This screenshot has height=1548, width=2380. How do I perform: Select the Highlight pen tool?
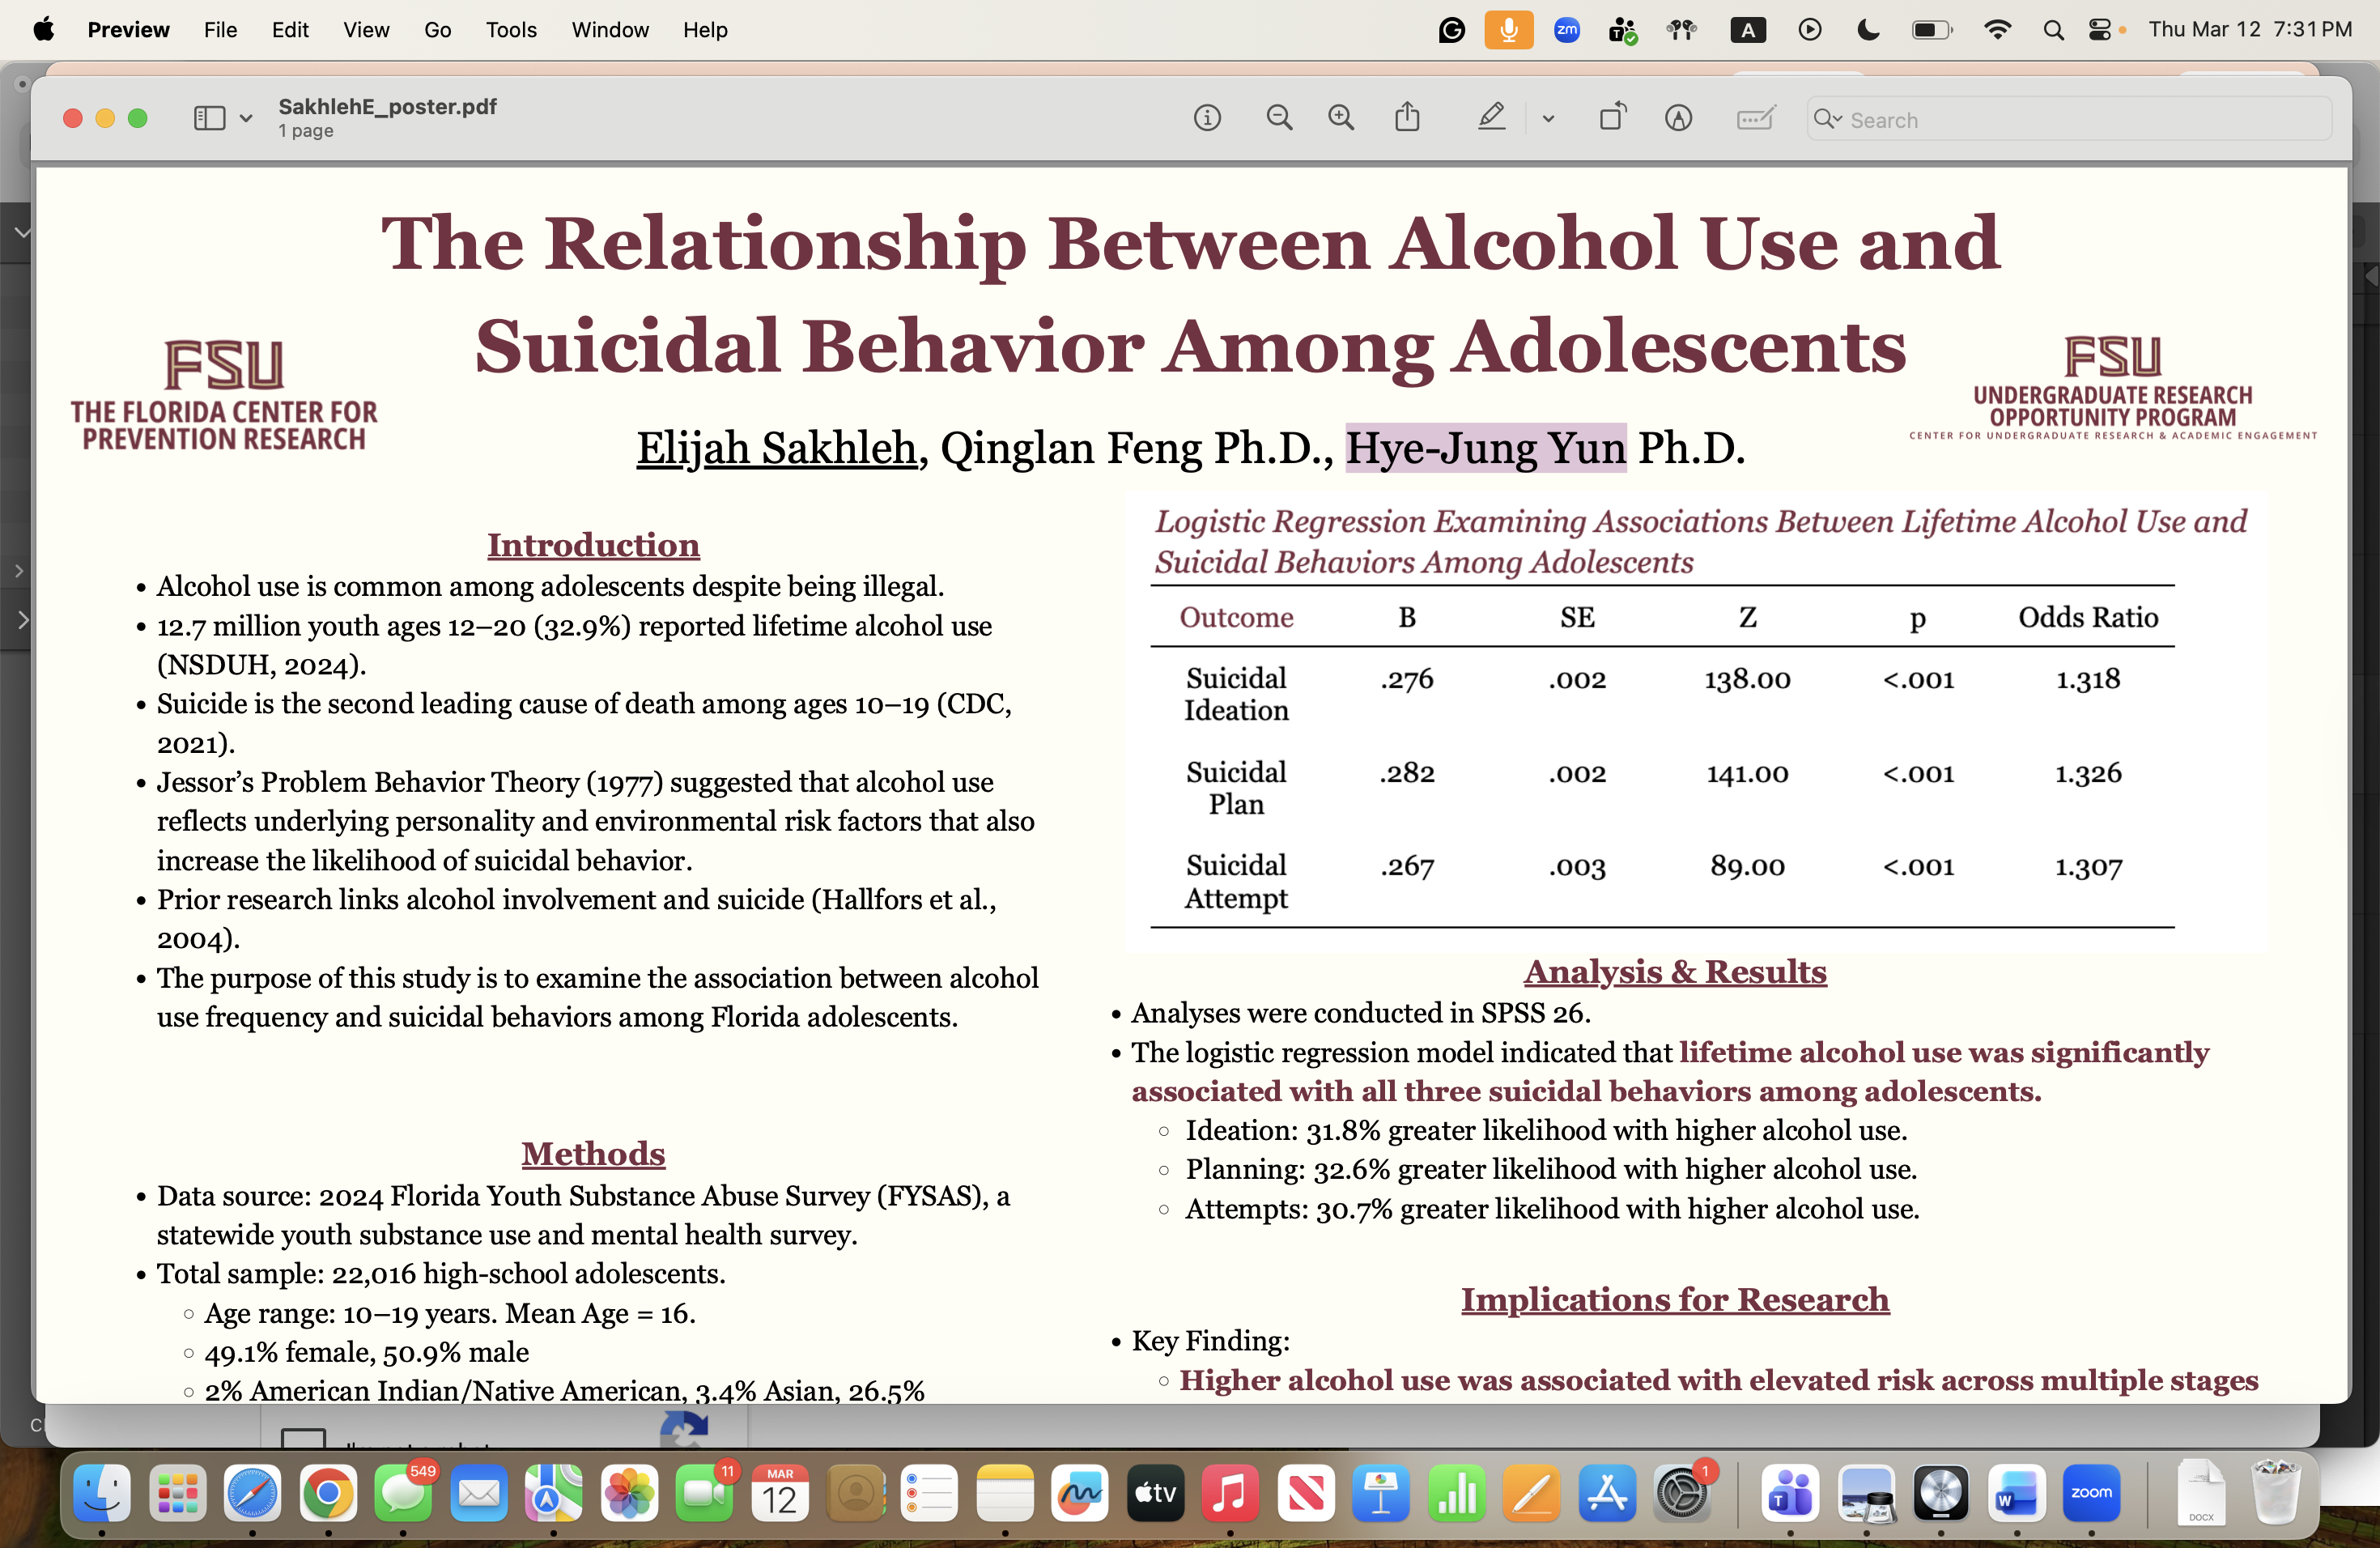coord(1490,119)
